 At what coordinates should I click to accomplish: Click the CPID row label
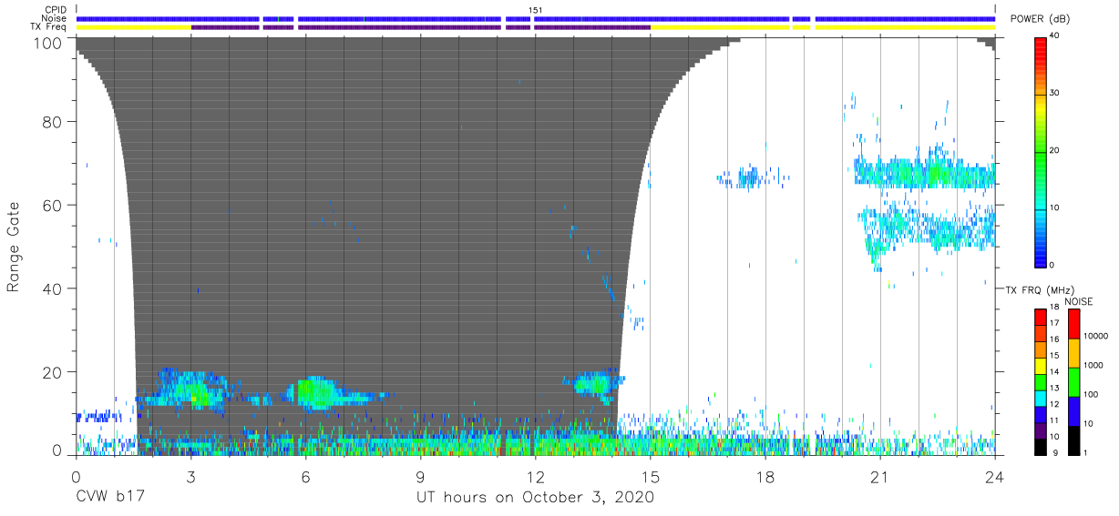tap(56, 10)
